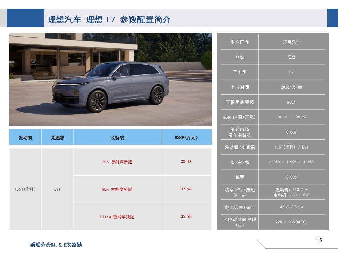Screen dimensions: 338x253
Task: Click the Pro 智能焕新版 trim row
Action: (x=117, y=162)
